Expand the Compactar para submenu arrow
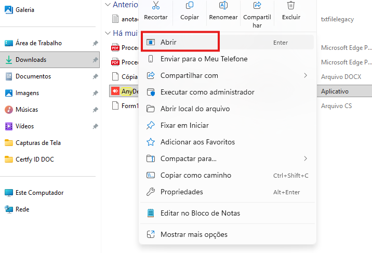The height and width of the screenshot is (253, 372). (x=305, y=158)
